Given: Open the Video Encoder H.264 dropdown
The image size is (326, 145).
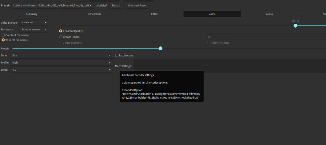Looking at the screenshot, I should pyautogui.click(x=34, y=22).
